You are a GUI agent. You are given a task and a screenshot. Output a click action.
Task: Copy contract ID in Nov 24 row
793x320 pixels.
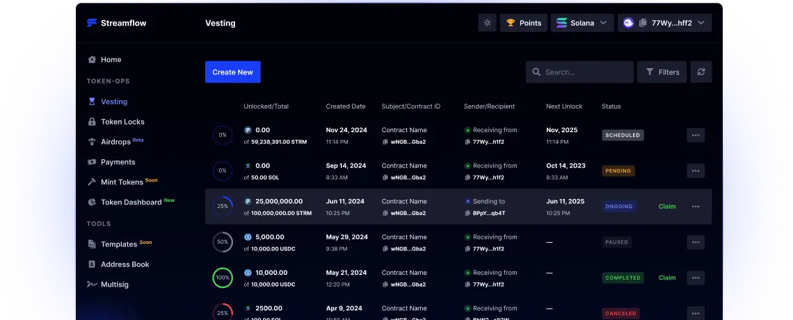tap(385, 142)
